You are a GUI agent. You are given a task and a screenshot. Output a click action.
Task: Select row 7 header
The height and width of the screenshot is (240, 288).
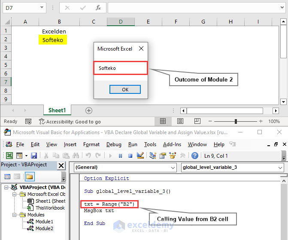tap(6, 82)
